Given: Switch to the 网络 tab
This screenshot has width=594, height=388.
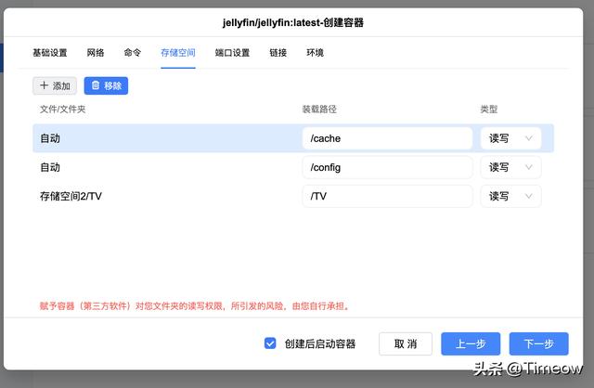Looking at the screenshot, I should [96, 53].
